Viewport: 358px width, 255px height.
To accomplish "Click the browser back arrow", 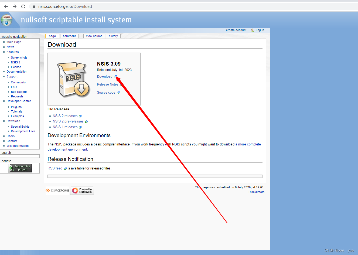I will [6, 6].
